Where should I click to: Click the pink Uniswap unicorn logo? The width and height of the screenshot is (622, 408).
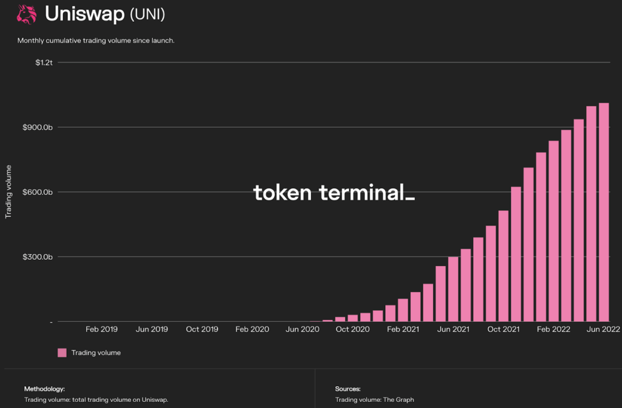[x=27, y=13]
